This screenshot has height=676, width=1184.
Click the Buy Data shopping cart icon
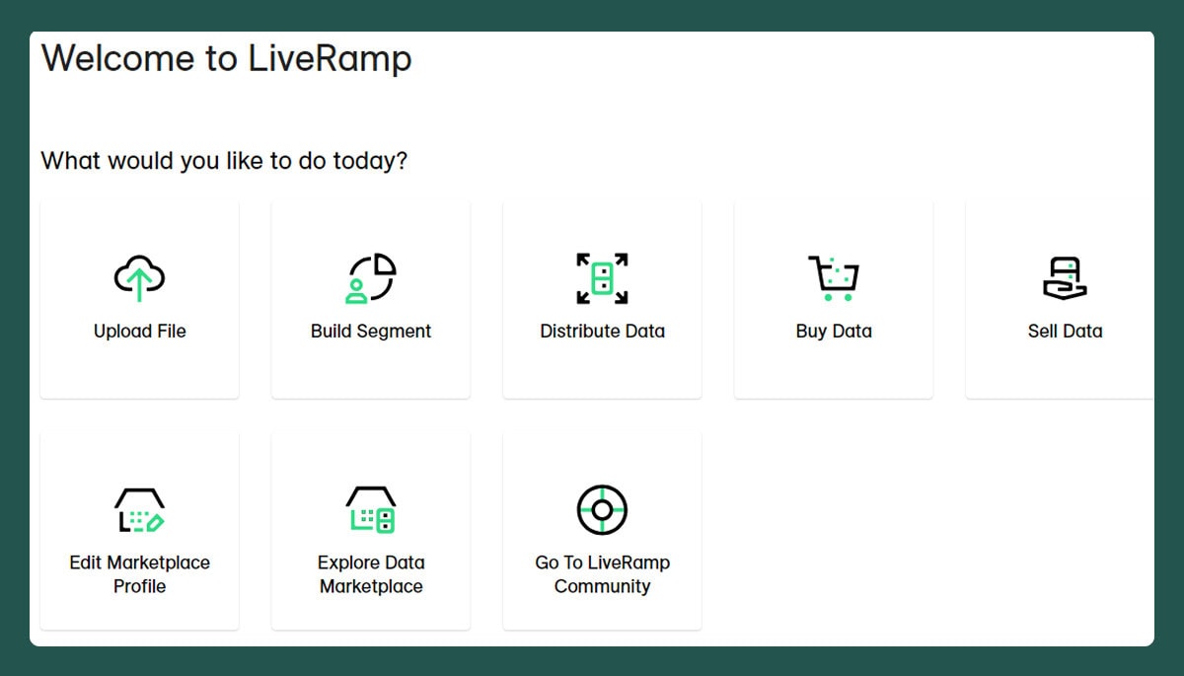(834, 278)
